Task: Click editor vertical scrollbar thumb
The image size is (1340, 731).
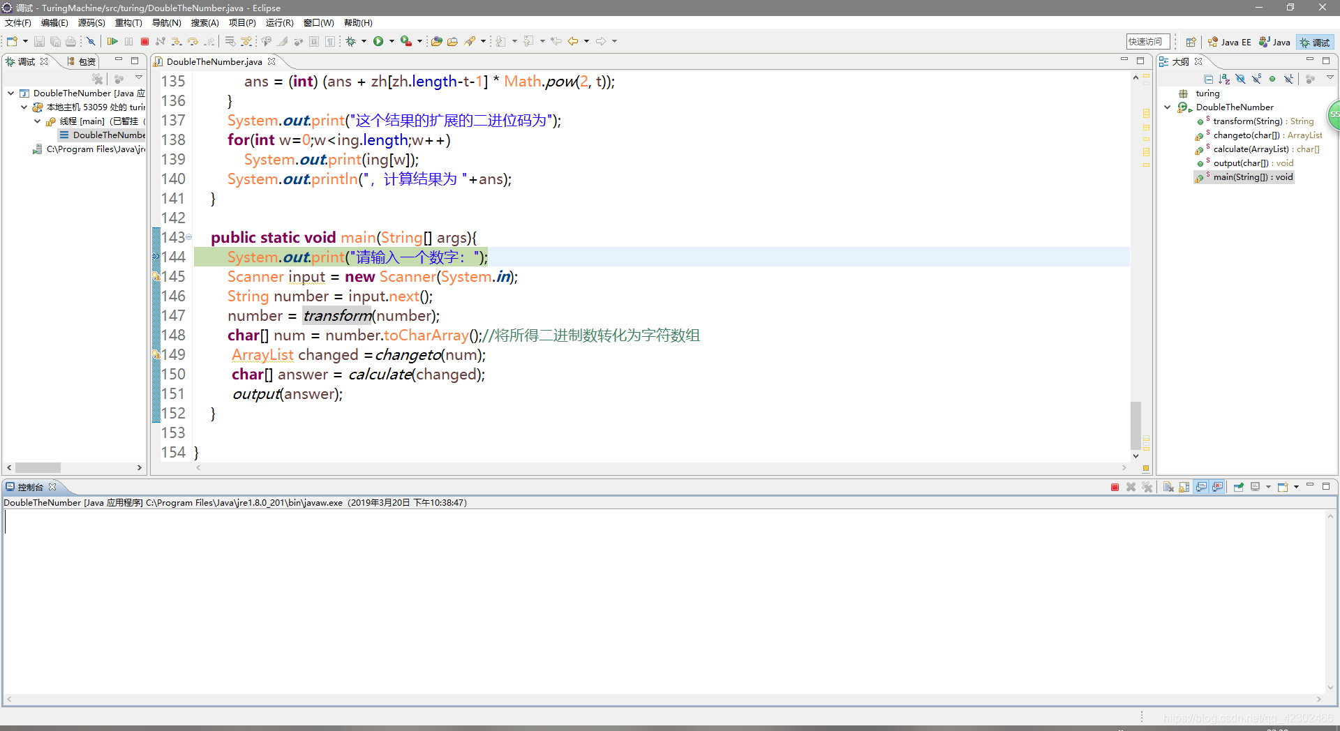Action: 1136,424
